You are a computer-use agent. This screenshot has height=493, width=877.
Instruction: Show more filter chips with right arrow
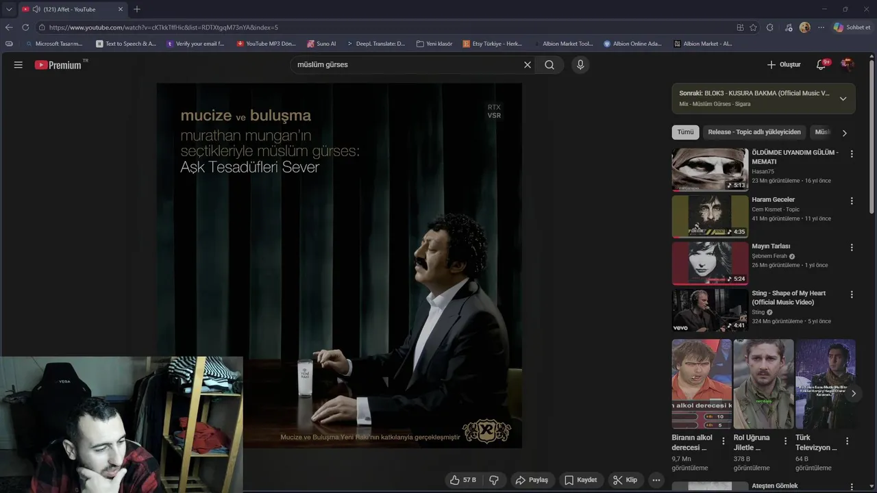[844, 133]
